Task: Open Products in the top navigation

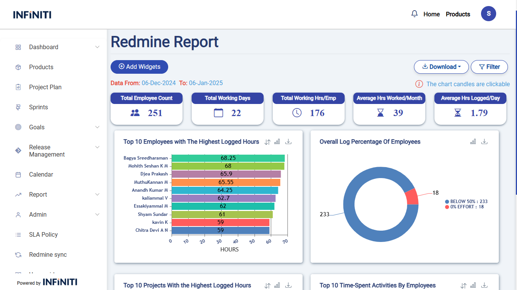Action: coord(458,14)
